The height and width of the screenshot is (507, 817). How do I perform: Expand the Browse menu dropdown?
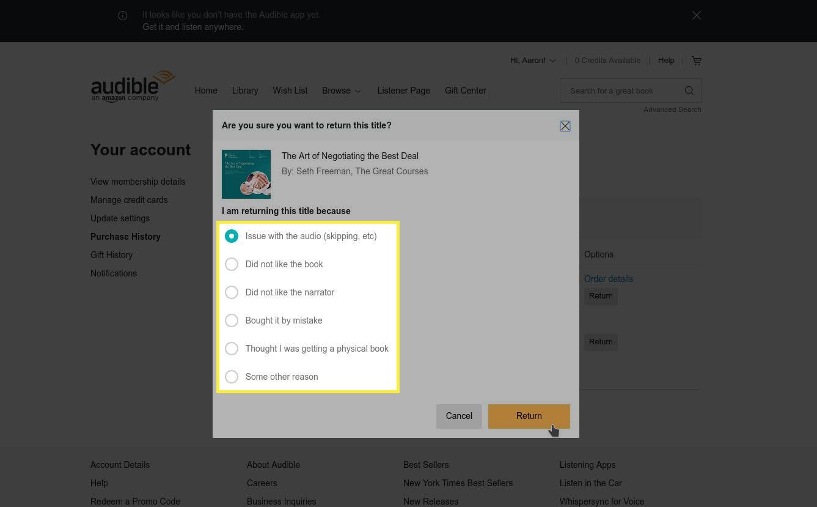point(342,91)
